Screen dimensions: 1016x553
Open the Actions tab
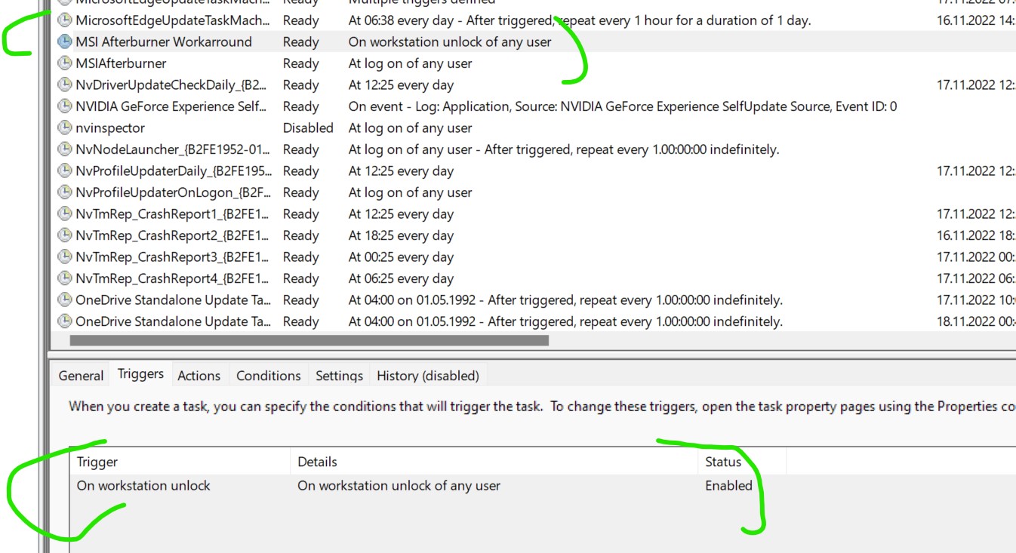pos(197,375)
